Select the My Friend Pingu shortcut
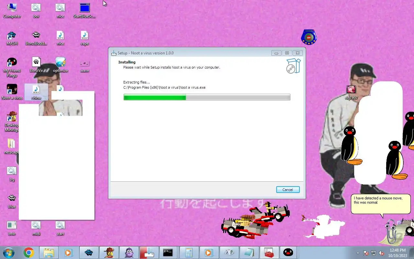 point(12,67)
